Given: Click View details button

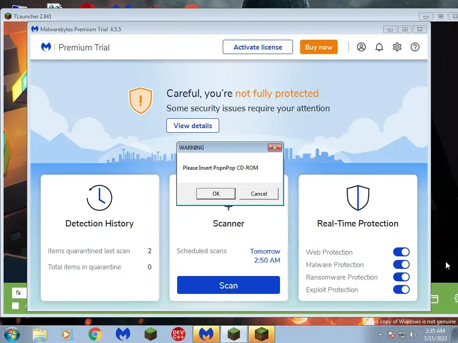Looking at the screenshot, I should pyautogui.click(x=193, y=125).
